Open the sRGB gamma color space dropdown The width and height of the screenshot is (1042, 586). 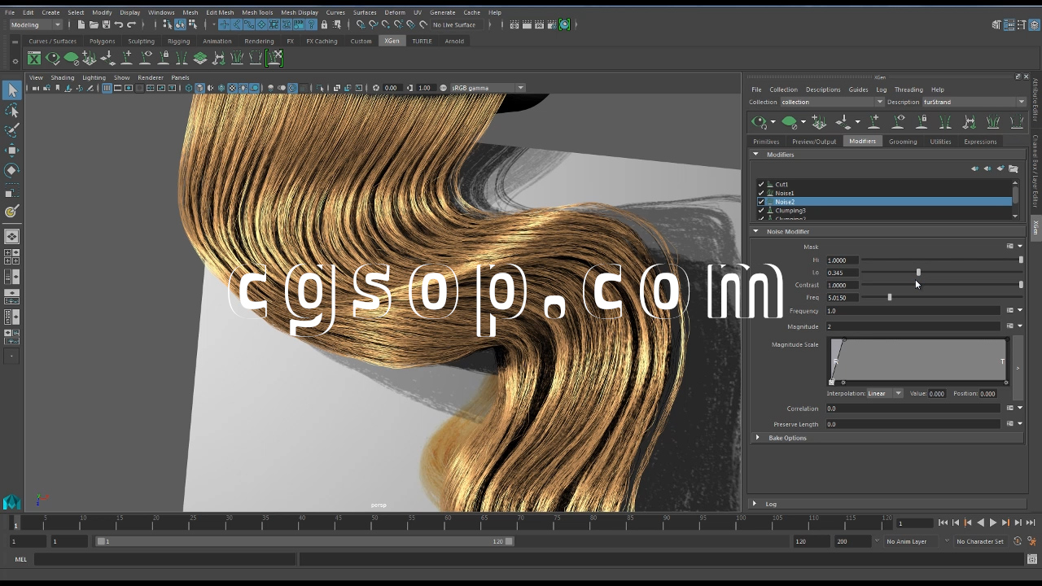click(488, 88)
